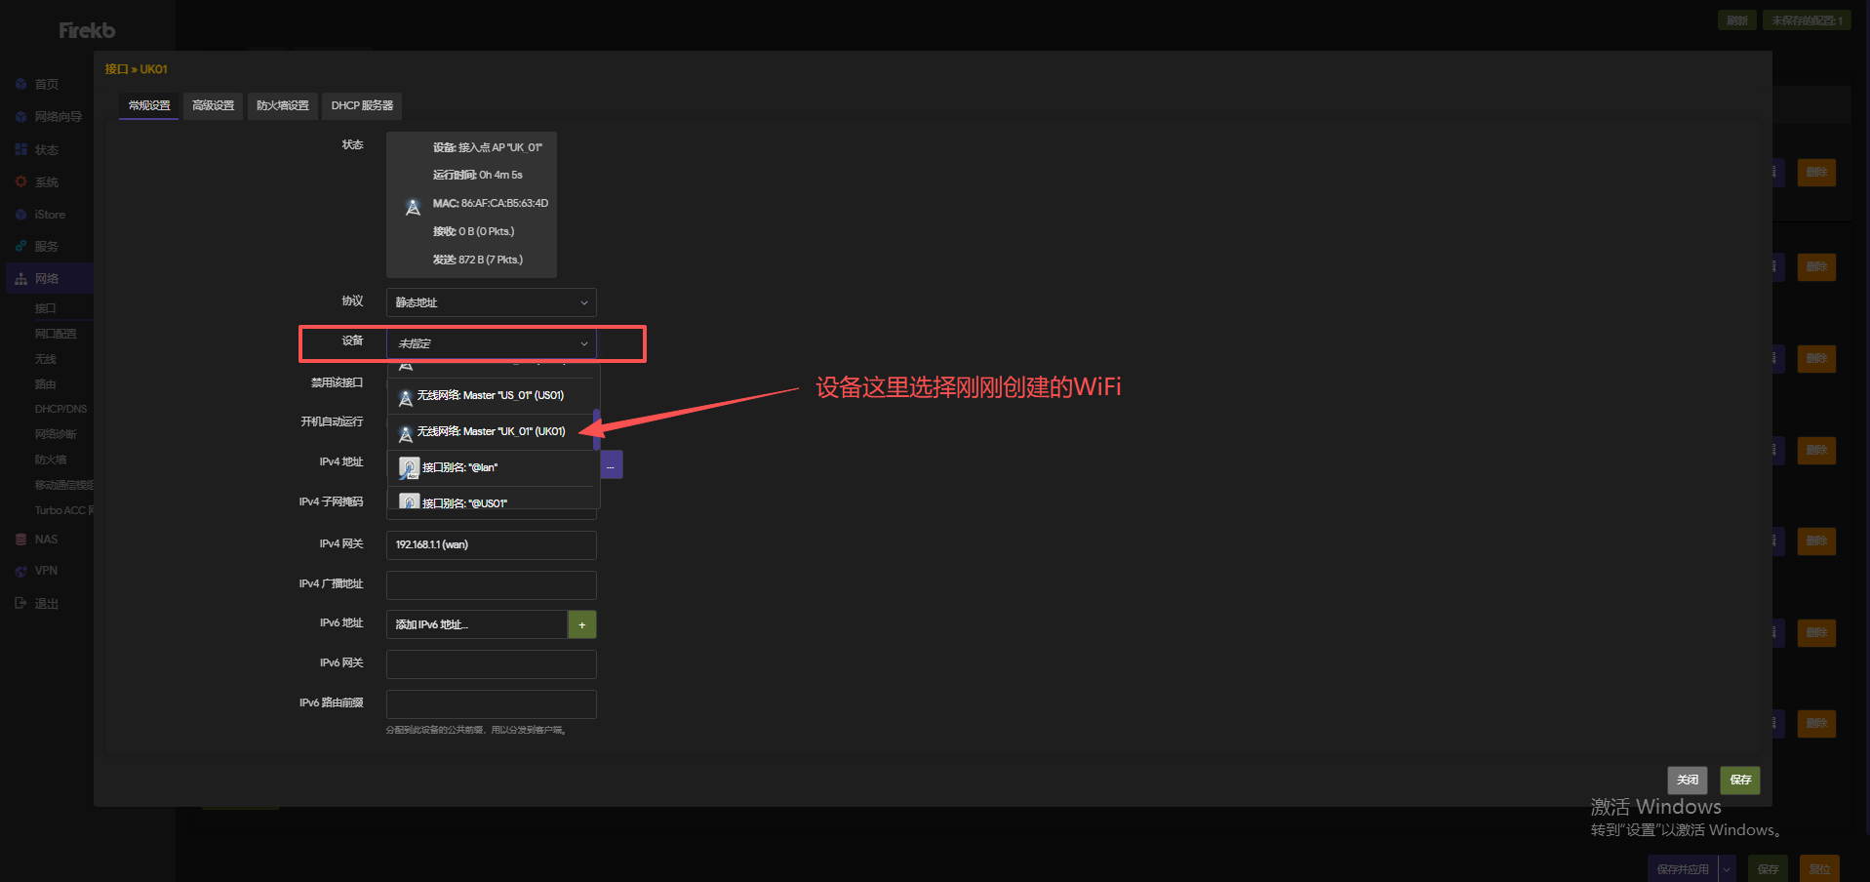Switch to the 高级设置 tab
The height and width of the screenshot is (882, 1870).
pos(213,105)
